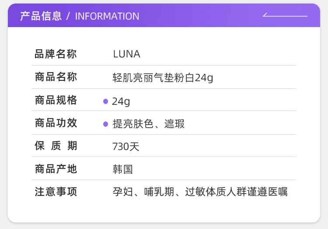
Task: Click the 730天 shelf life value
Action: (x=126, y=147)
